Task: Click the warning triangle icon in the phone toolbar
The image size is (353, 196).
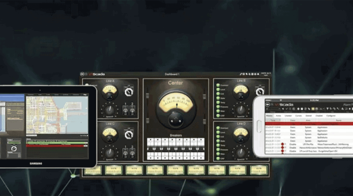Action: [x=342, y=109]
